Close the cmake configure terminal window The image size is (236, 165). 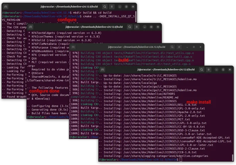coord(133,7)
